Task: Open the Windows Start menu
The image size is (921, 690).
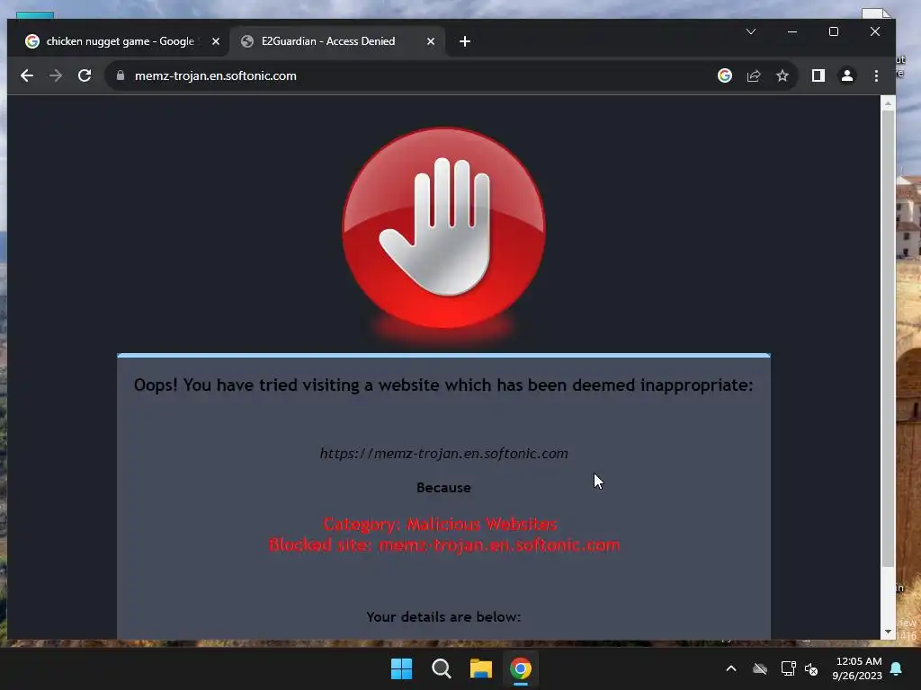Action: click(x=402, y=668)
